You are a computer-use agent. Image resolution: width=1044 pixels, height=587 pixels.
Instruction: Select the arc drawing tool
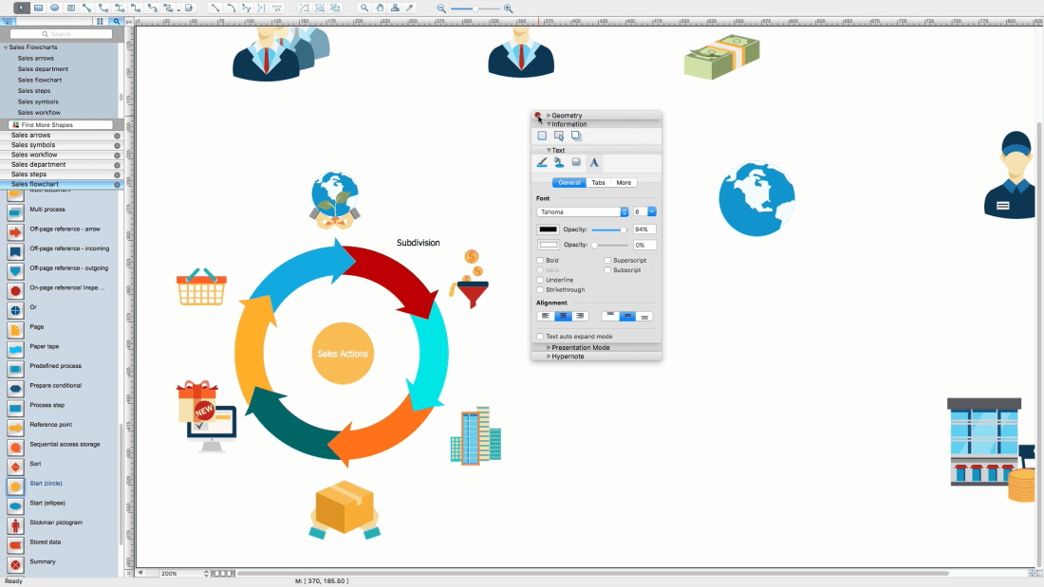(x=231, y=8)
